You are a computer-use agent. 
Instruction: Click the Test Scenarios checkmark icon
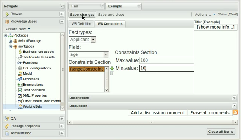click(x=20, y=90)
